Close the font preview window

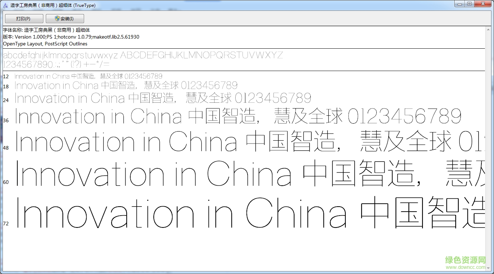(x=482, y=4)
